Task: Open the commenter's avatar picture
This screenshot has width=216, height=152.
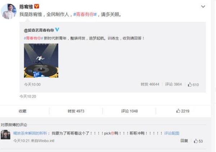Action: point(5,134)
